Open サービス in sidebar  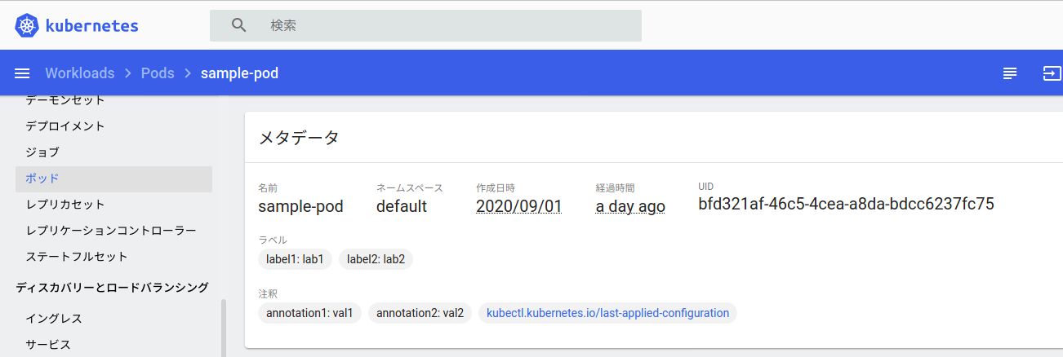48,345
